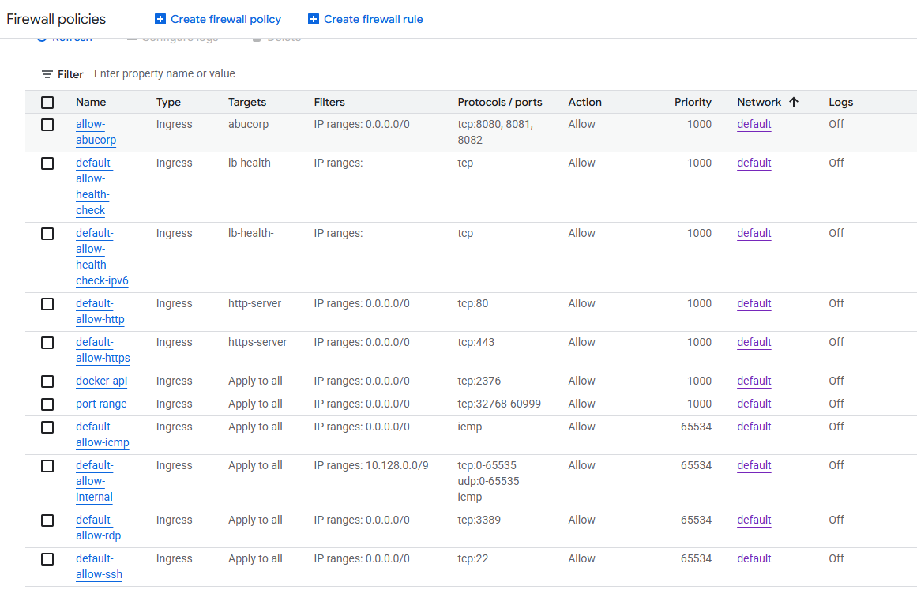Screen dimensions: 917x605
Task: Toggle the select-all checkbox in table header
Action: 47,103
